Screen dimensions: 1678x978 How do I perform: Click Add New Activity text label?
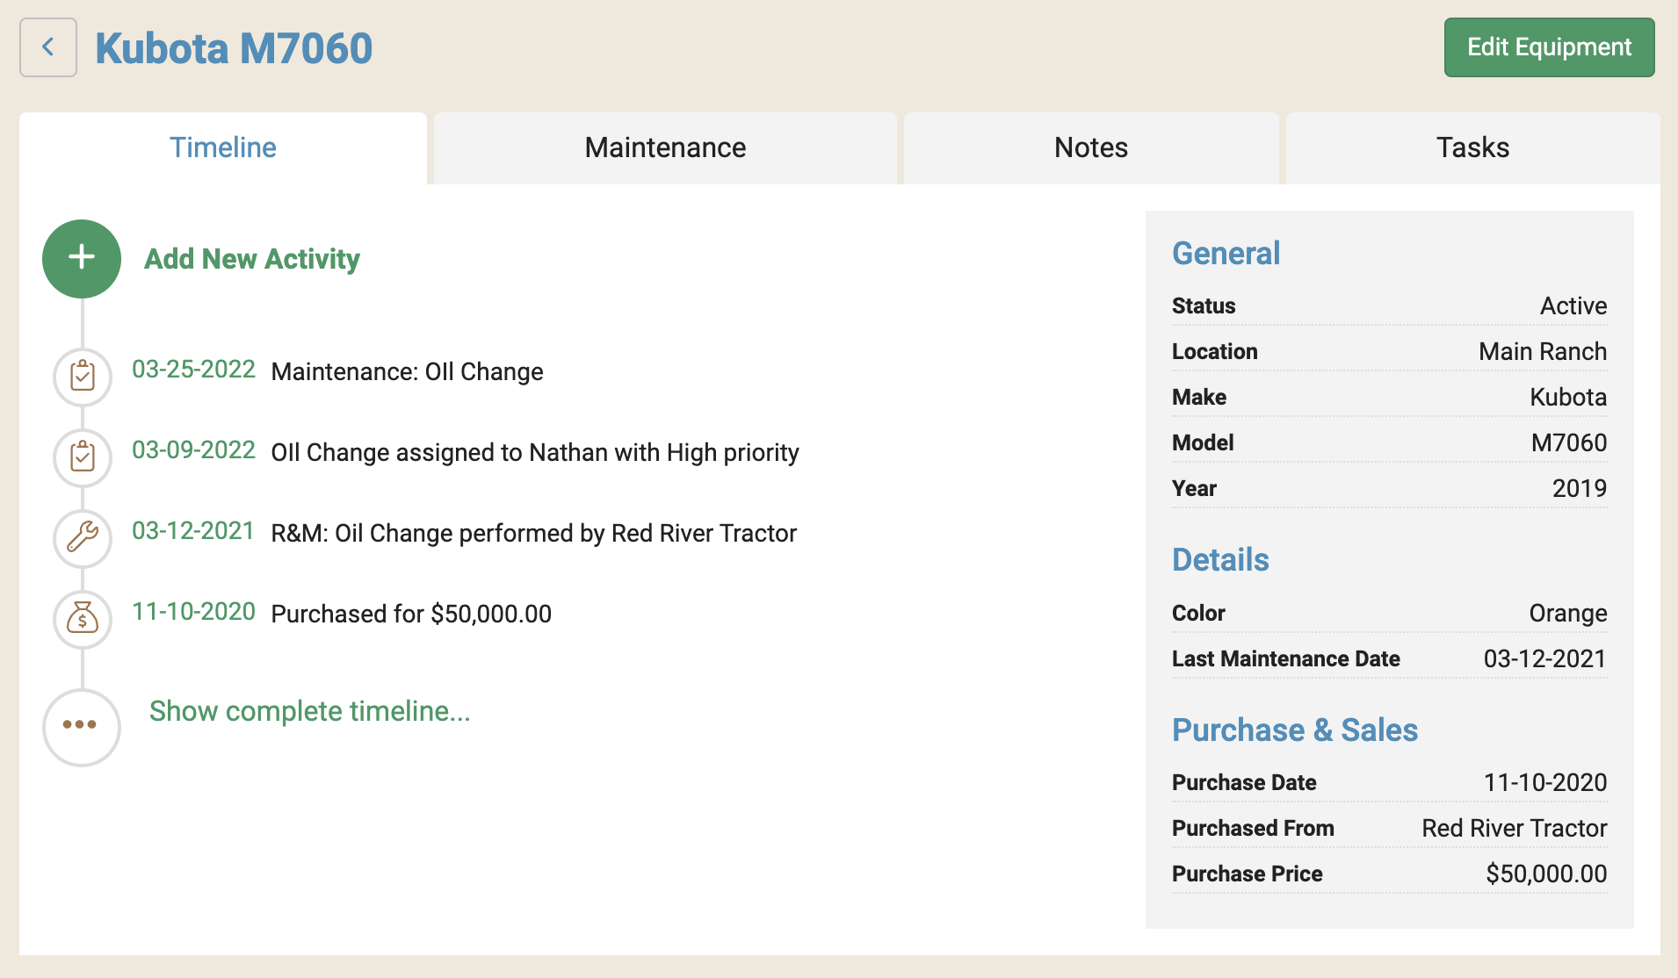point(252,258)
